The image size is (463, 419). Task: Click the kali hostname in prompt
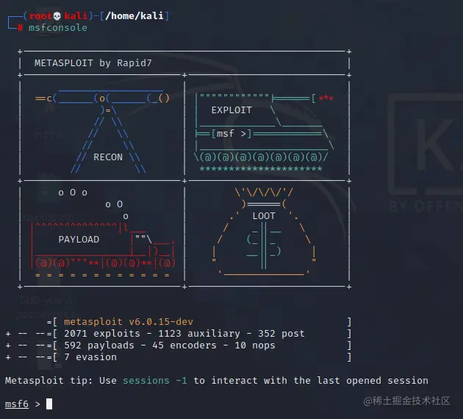pyautogui.click(x=76, y=15)
